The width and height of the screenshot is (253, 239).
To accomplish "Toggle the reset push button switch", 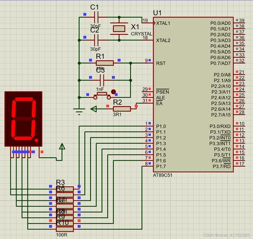I will coord(102,96).
